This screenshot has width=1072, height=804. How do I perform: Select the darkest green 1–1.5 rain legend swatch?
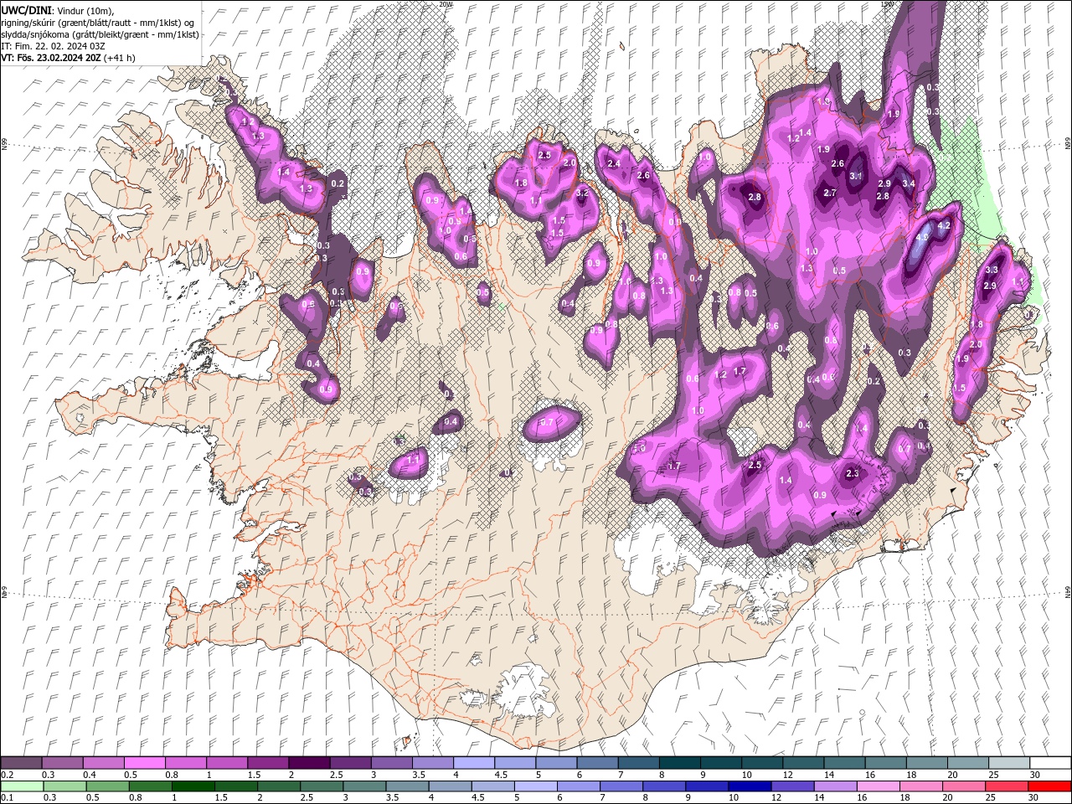coord(195,786)
